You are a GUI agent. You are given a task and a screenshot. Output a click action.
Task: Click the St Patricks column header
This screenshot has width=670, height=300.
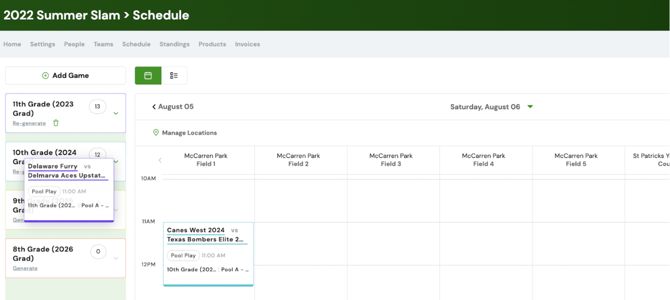click(x=651, y=160)
